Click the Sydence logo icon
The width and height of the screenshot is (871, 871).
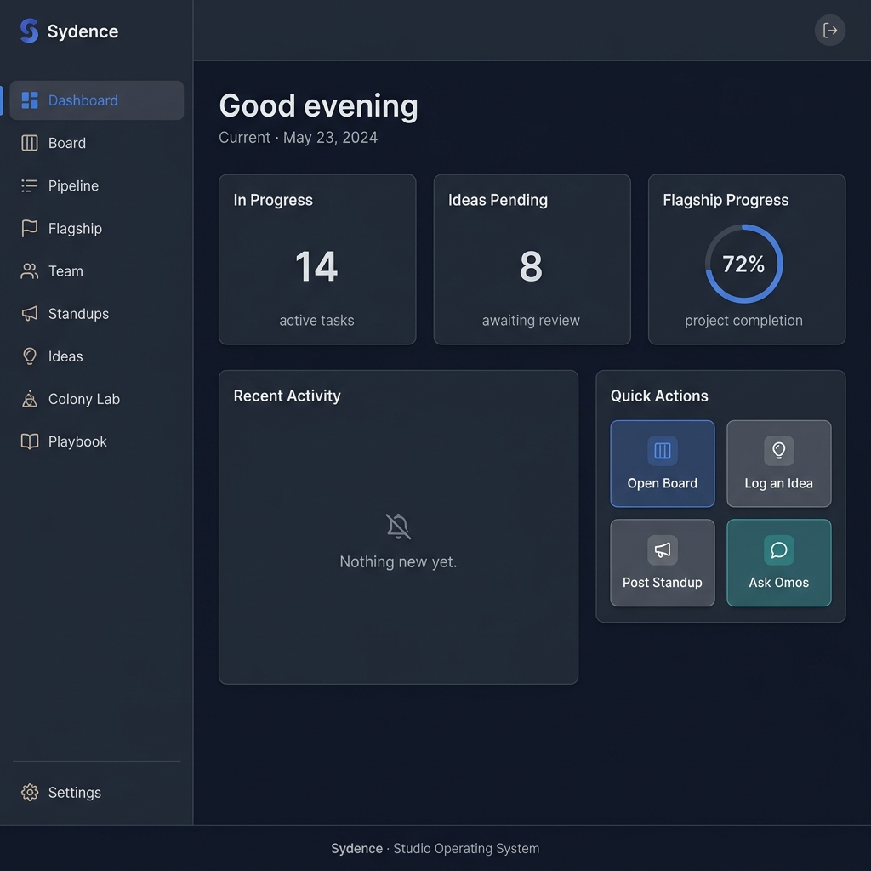(x=29, y=31)
